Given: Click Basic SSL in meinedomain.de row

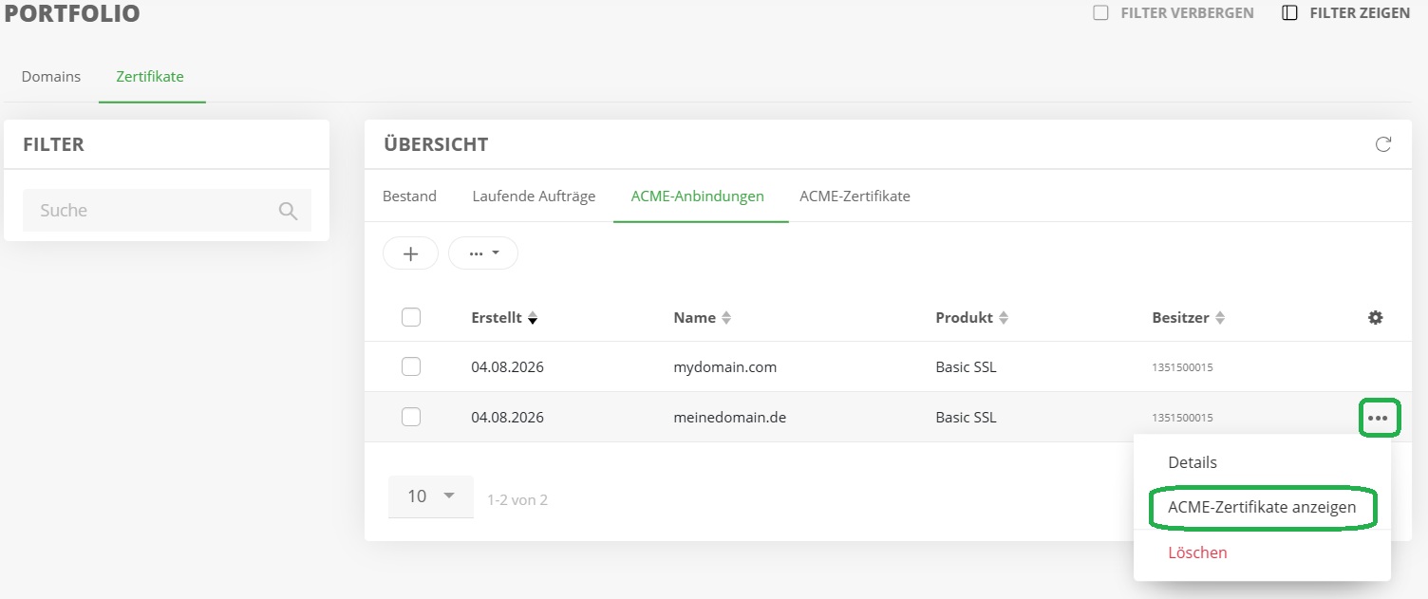Looking at the screenshot, I should pyautogui.click(x=966, y=417).
